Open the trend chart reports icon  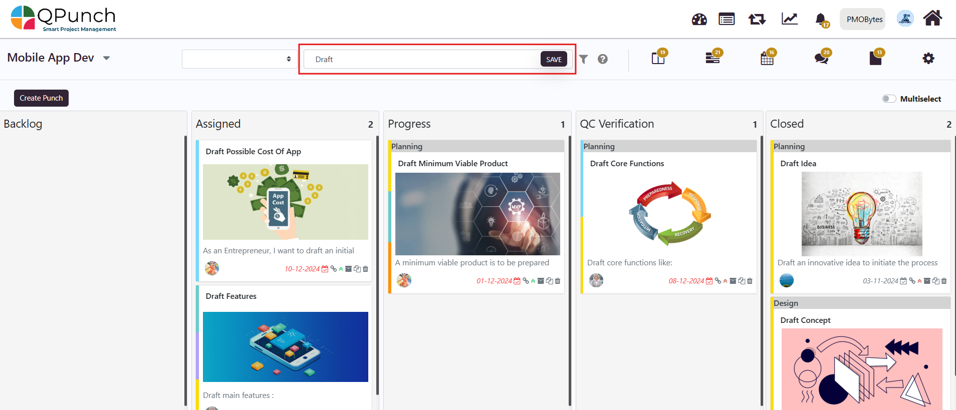pyautogui.click(x=789, y=19)
